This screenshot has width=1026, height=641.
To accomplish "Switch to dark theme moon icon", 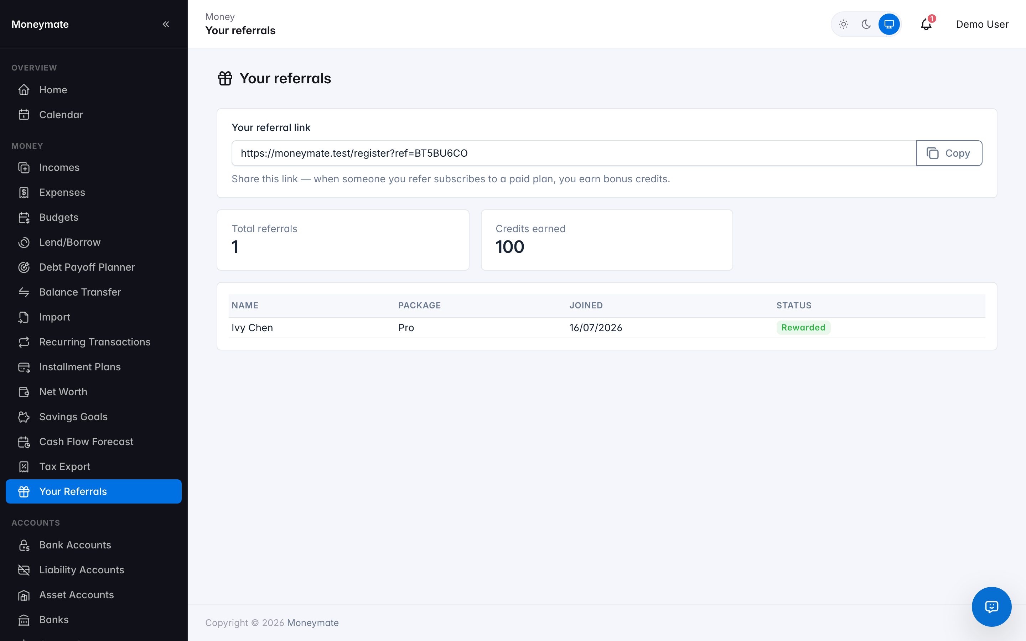I will (866, 24).
